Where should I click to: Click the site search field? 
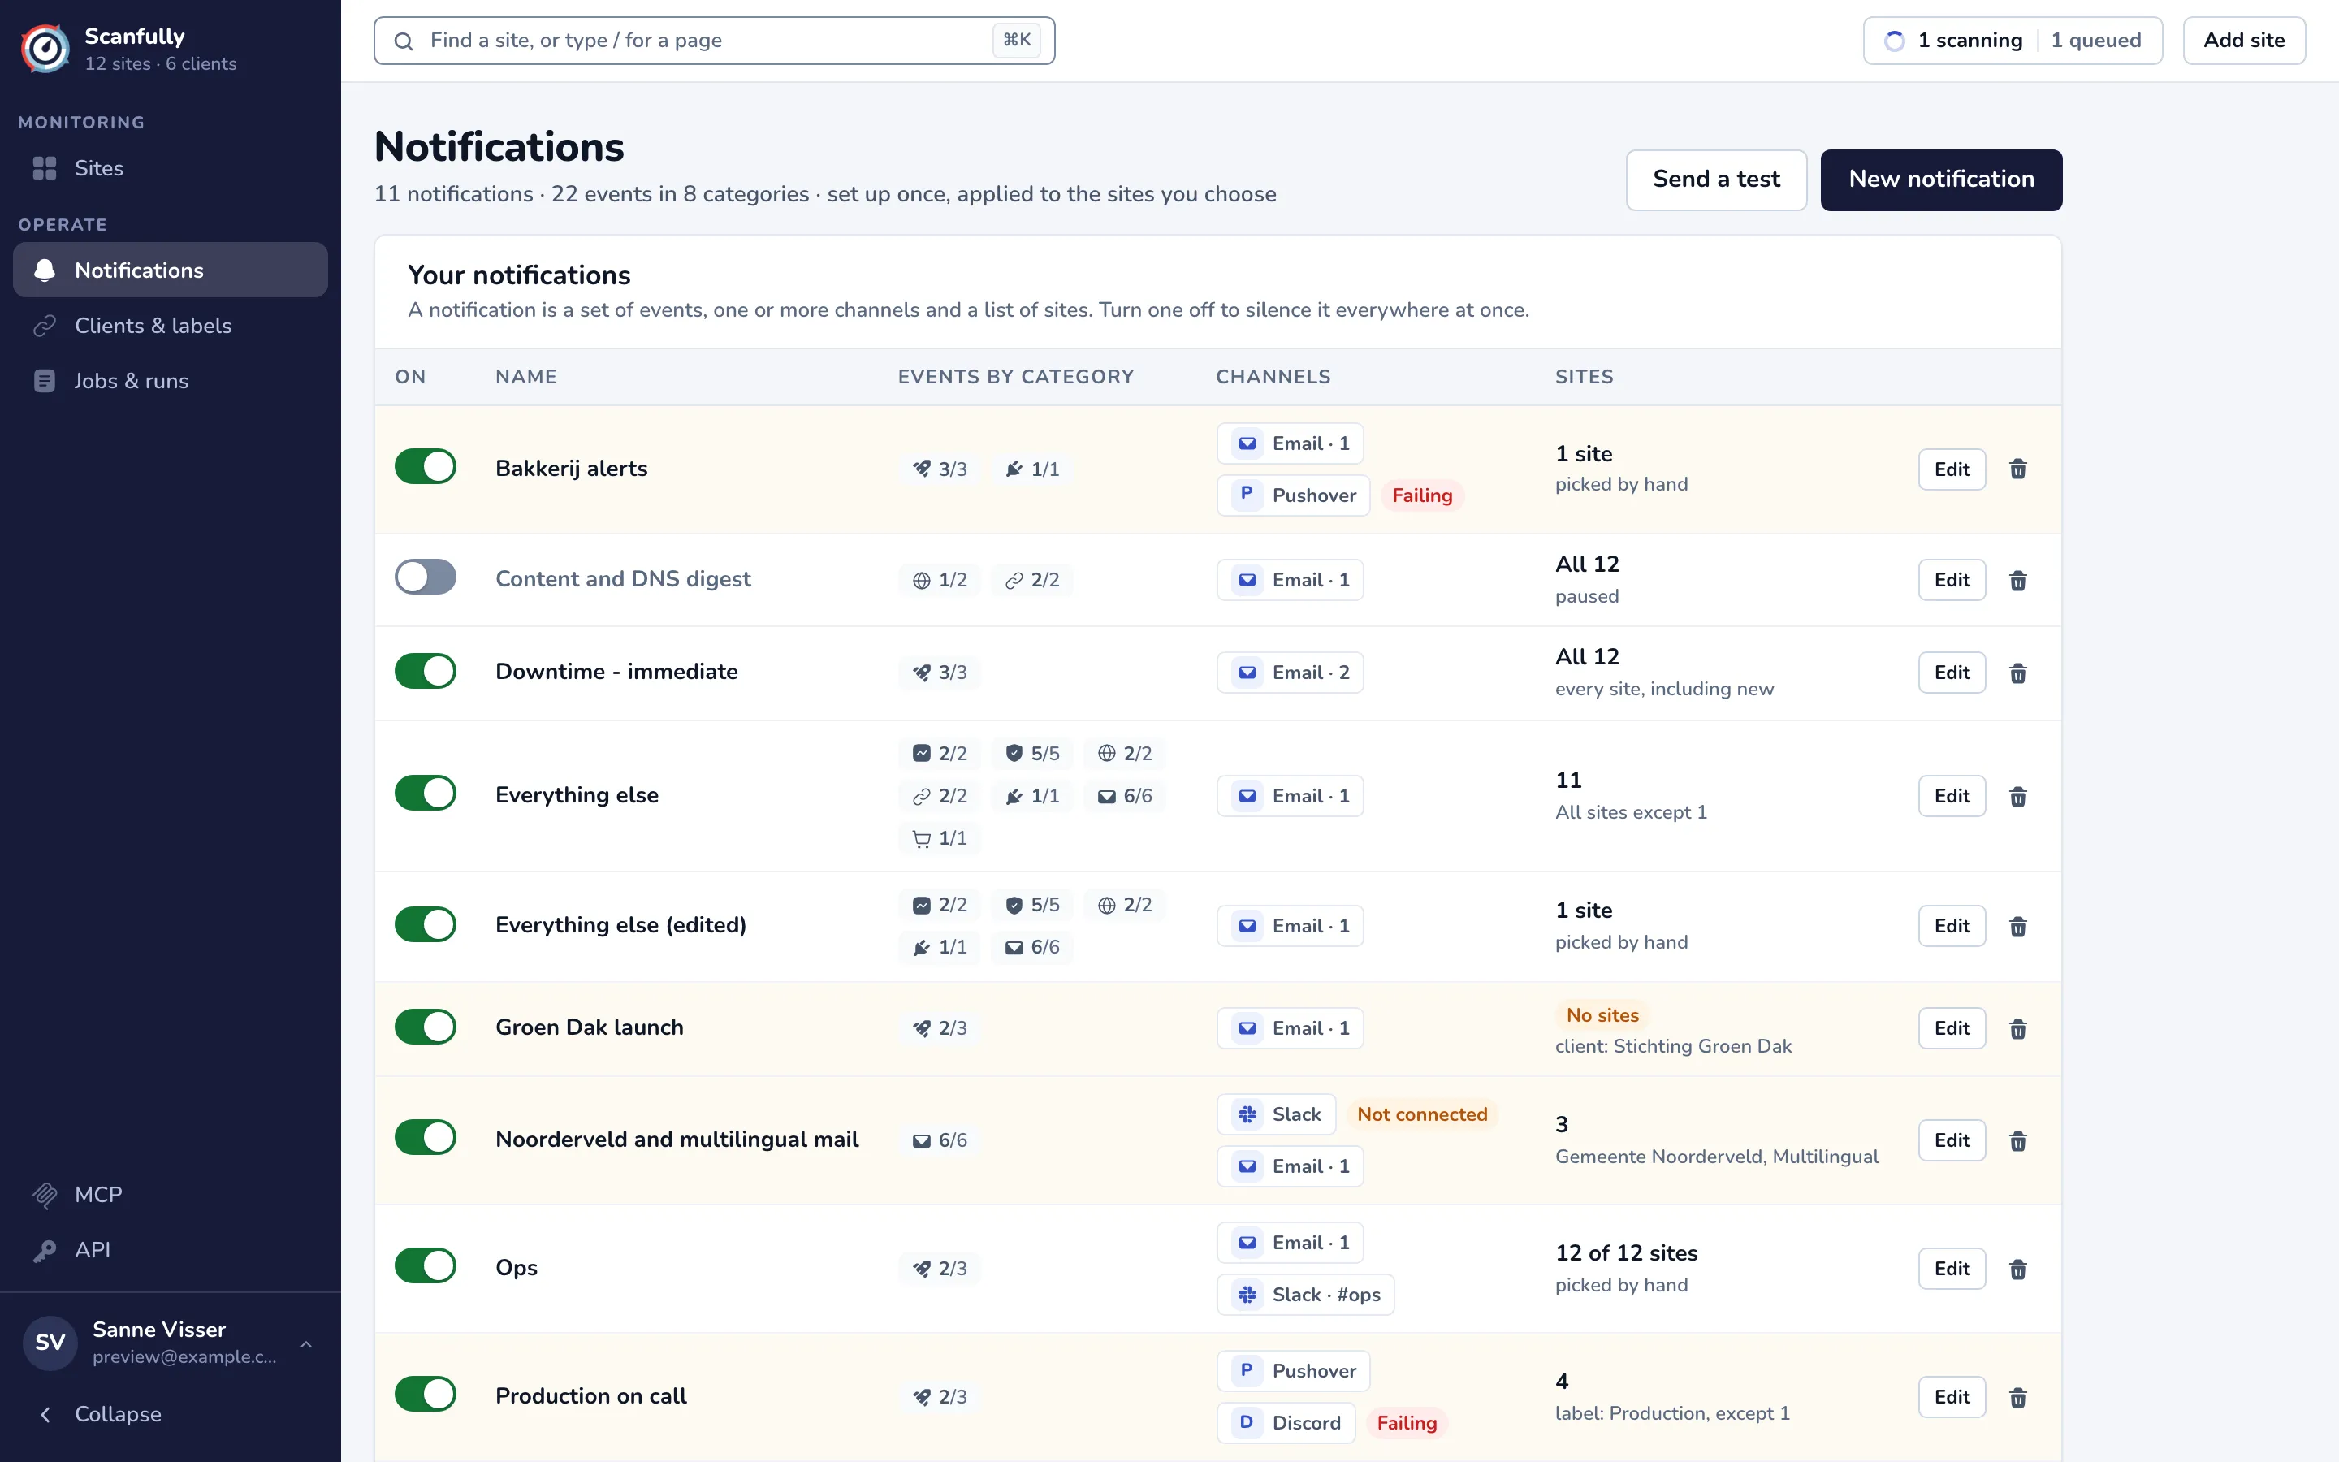(x=714, y=41)
